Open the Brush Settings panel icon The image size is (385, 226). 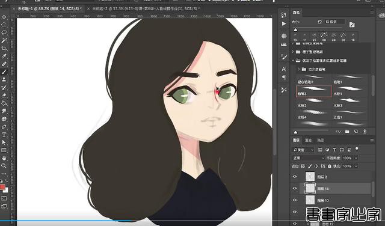tap(284, 57)
